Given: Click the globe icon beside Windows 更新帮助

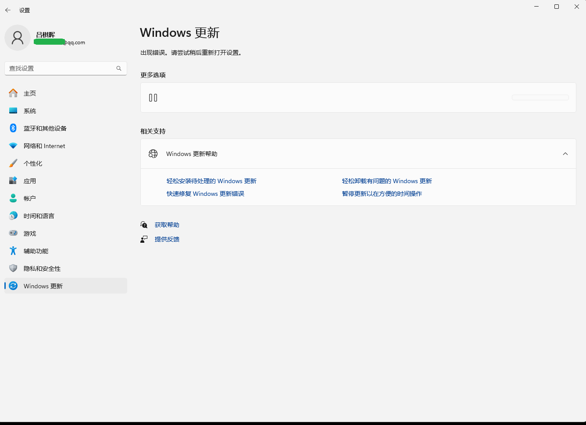Looking at the screenshot, I should pyautogui.click(x=153, y=154).
